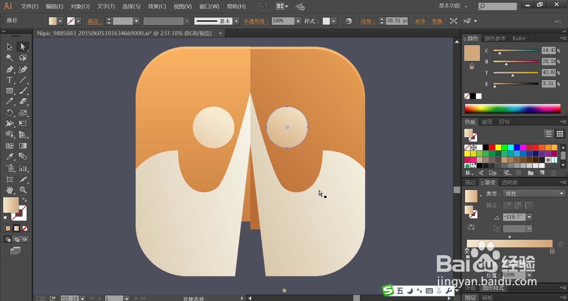Open the 对象(O) menu
The height and width of the screenshot is (301, 568).
(x=80, y=6)
